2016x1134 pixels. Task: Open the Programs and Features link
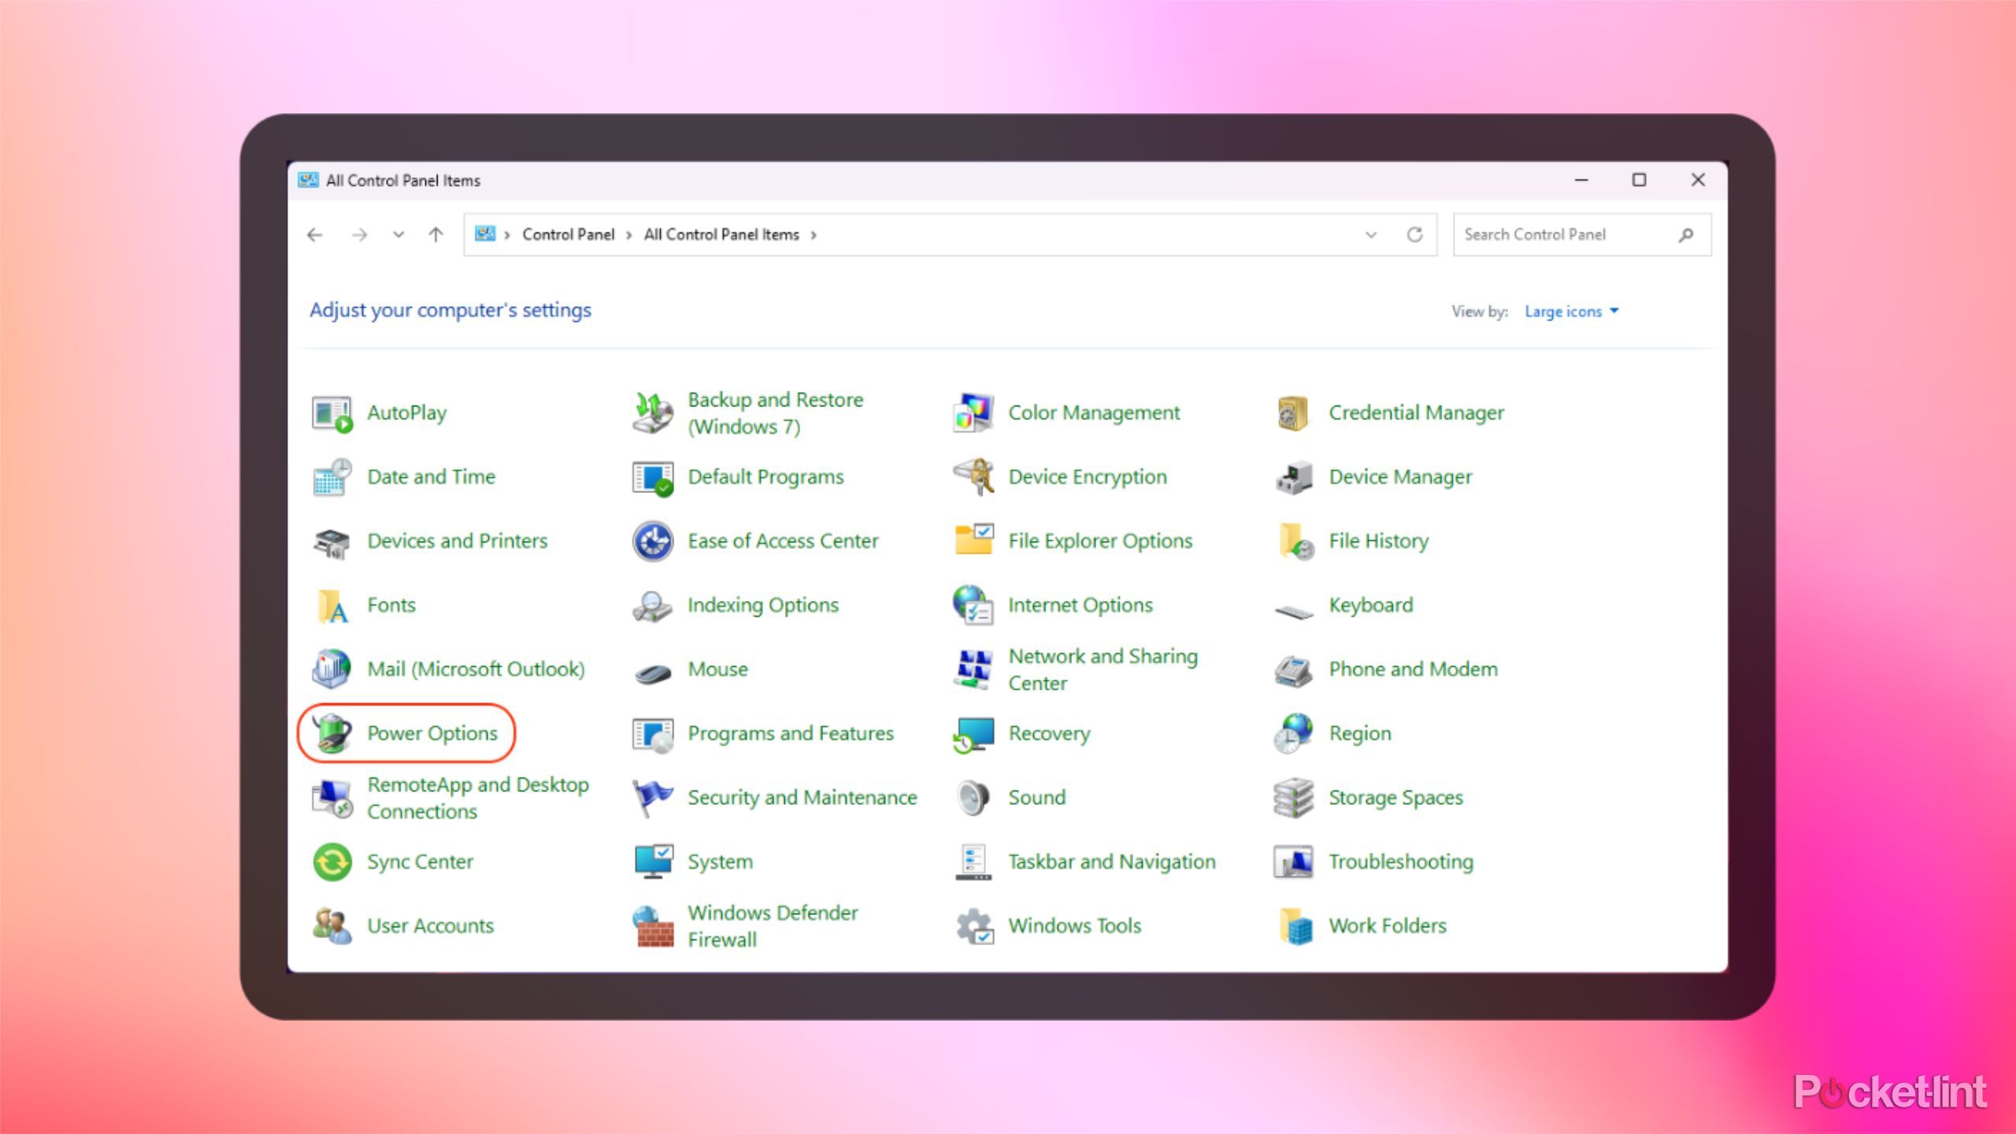point(791,733)
